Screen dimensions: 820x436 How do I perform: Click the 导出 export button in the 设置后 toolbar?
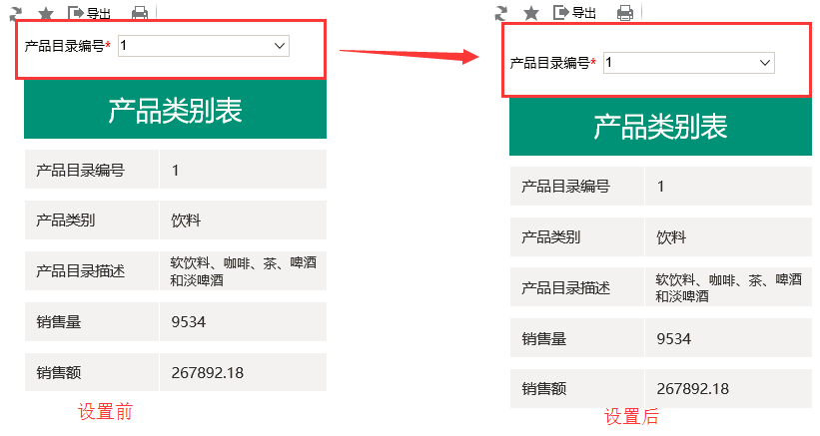coord(574,13)
